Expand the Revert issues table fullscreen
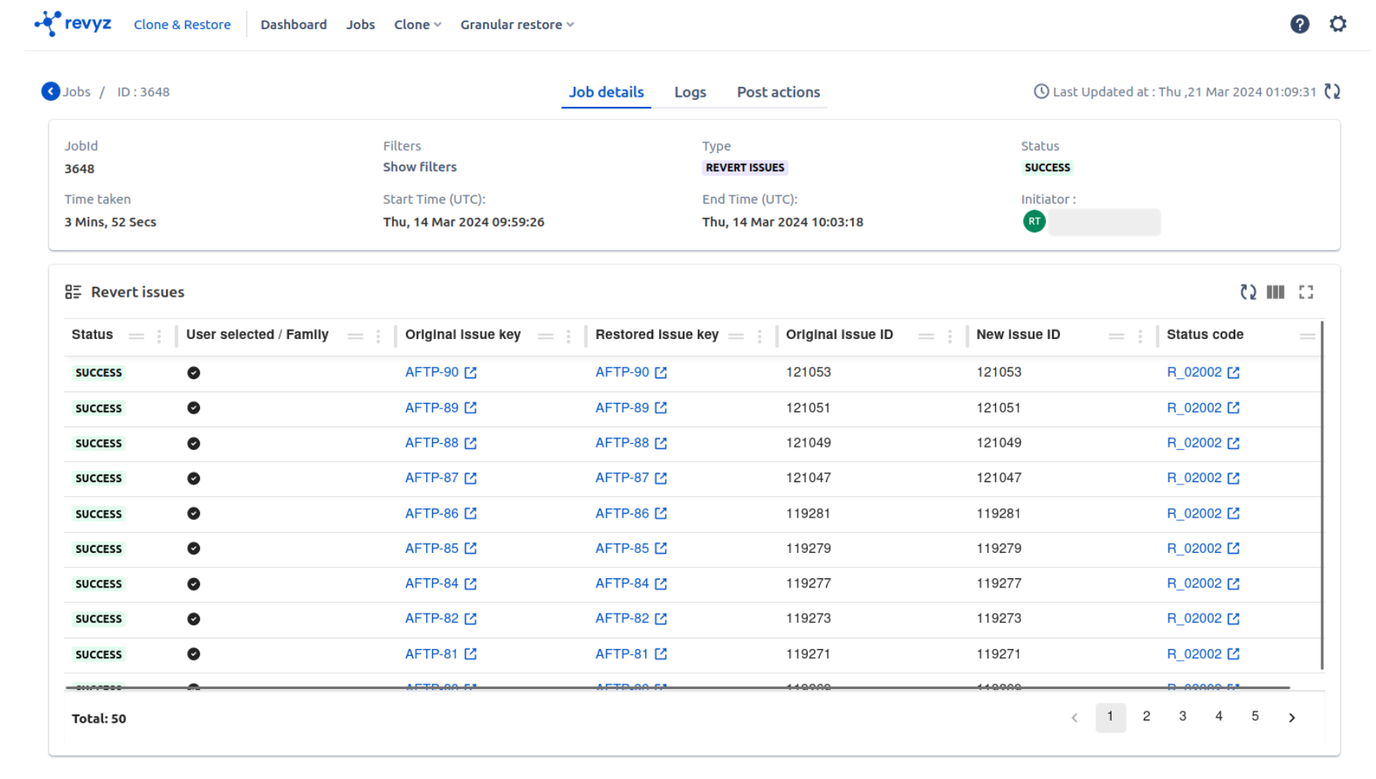 tap(1306, 292)
